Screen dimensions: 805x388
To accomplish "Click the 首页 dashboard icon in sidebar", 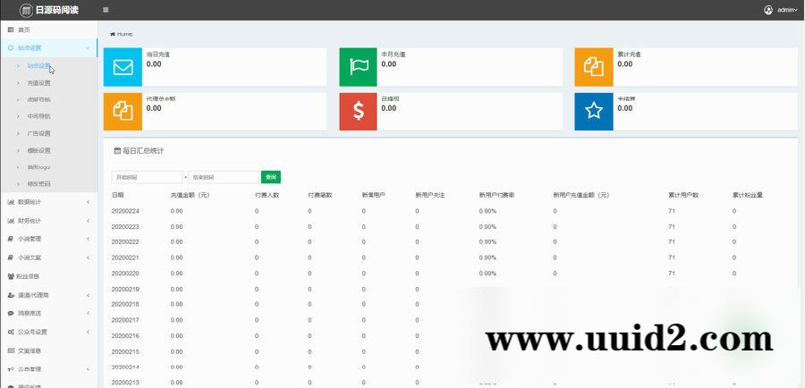I will (x=11, y=30).
